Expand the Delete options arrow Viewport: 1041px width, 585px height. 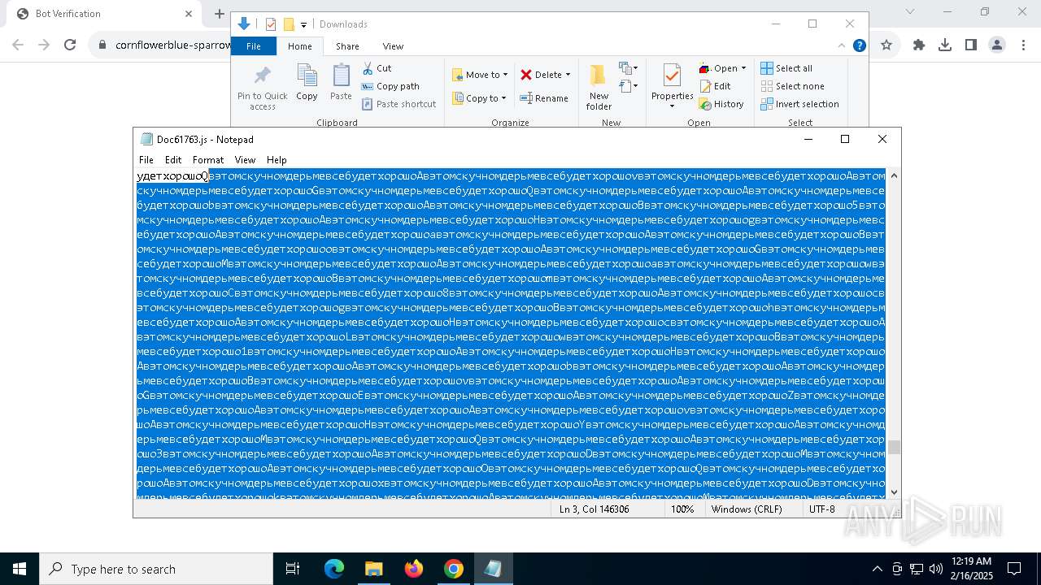[568, 75]
